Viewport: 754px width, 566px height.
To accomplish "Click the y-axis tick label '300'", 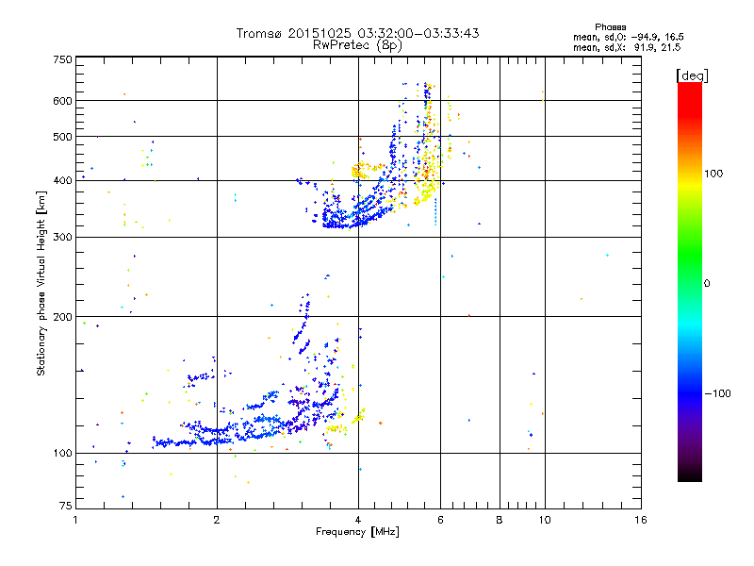I will [x=62, y=238].
